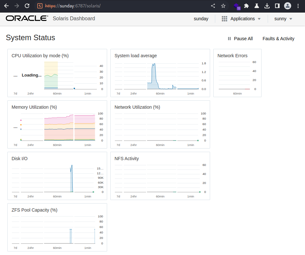
Task: Click the Solaris Dashboard title
Action: coord(74,18)
